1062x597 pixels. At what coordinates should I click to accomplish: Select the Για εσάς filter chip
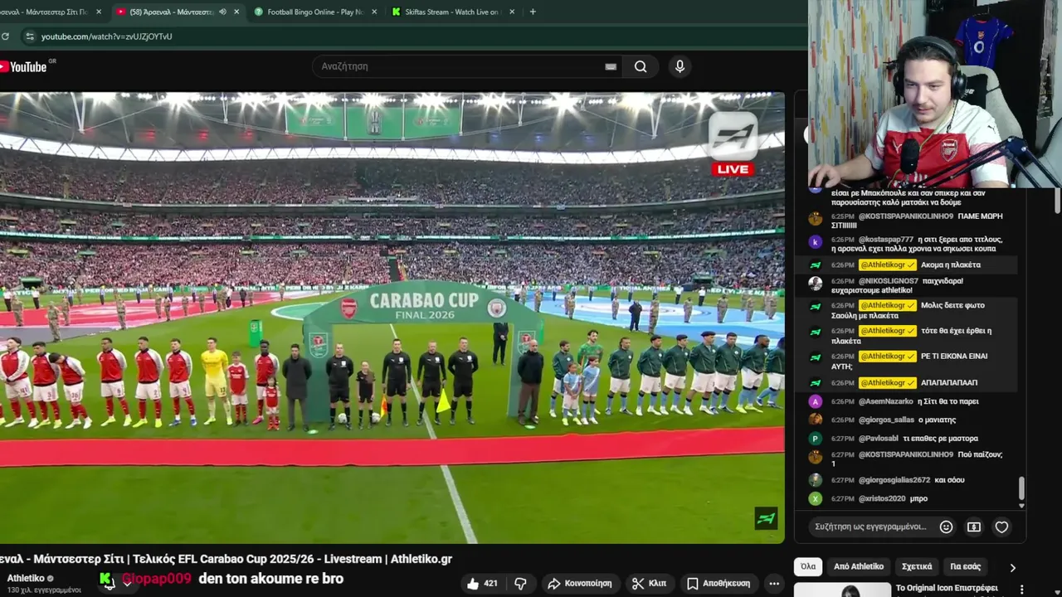pos(966,566)
